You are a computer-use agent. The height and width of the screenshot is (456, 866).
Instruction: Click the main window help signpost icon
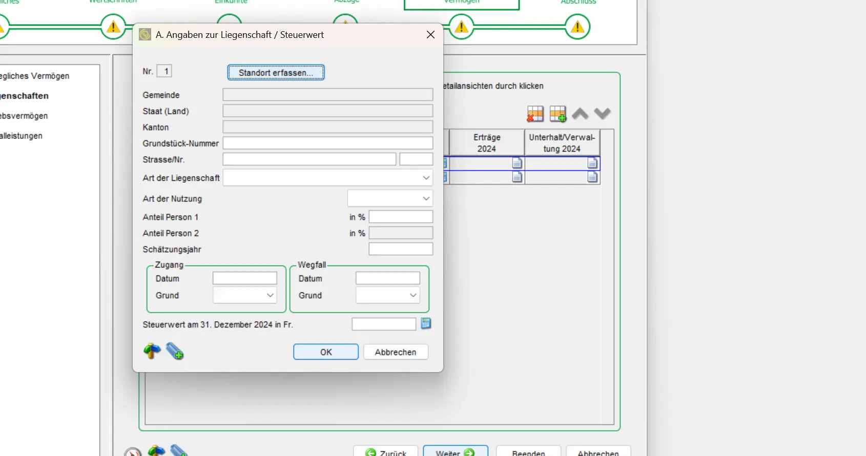click(x=156, y=450)
